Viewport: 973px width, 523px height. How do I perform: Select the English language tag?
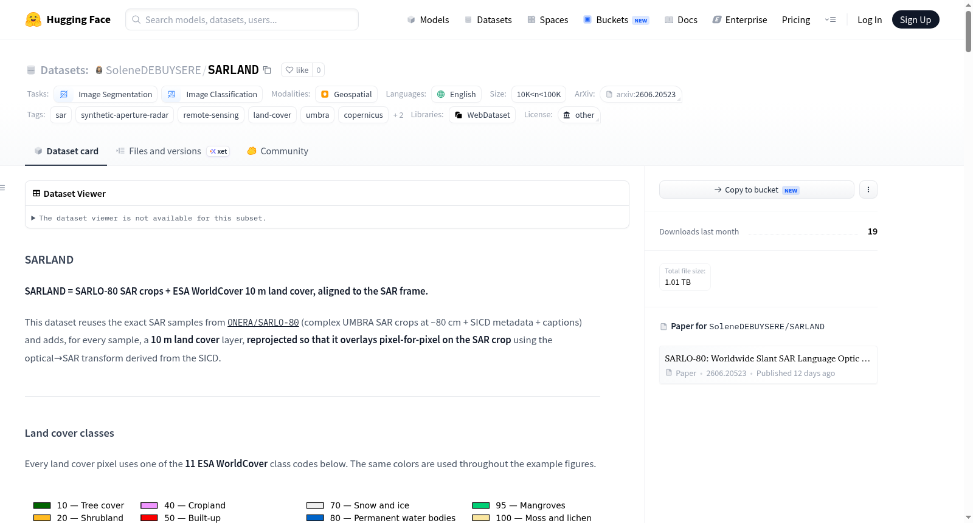(456, 94)
